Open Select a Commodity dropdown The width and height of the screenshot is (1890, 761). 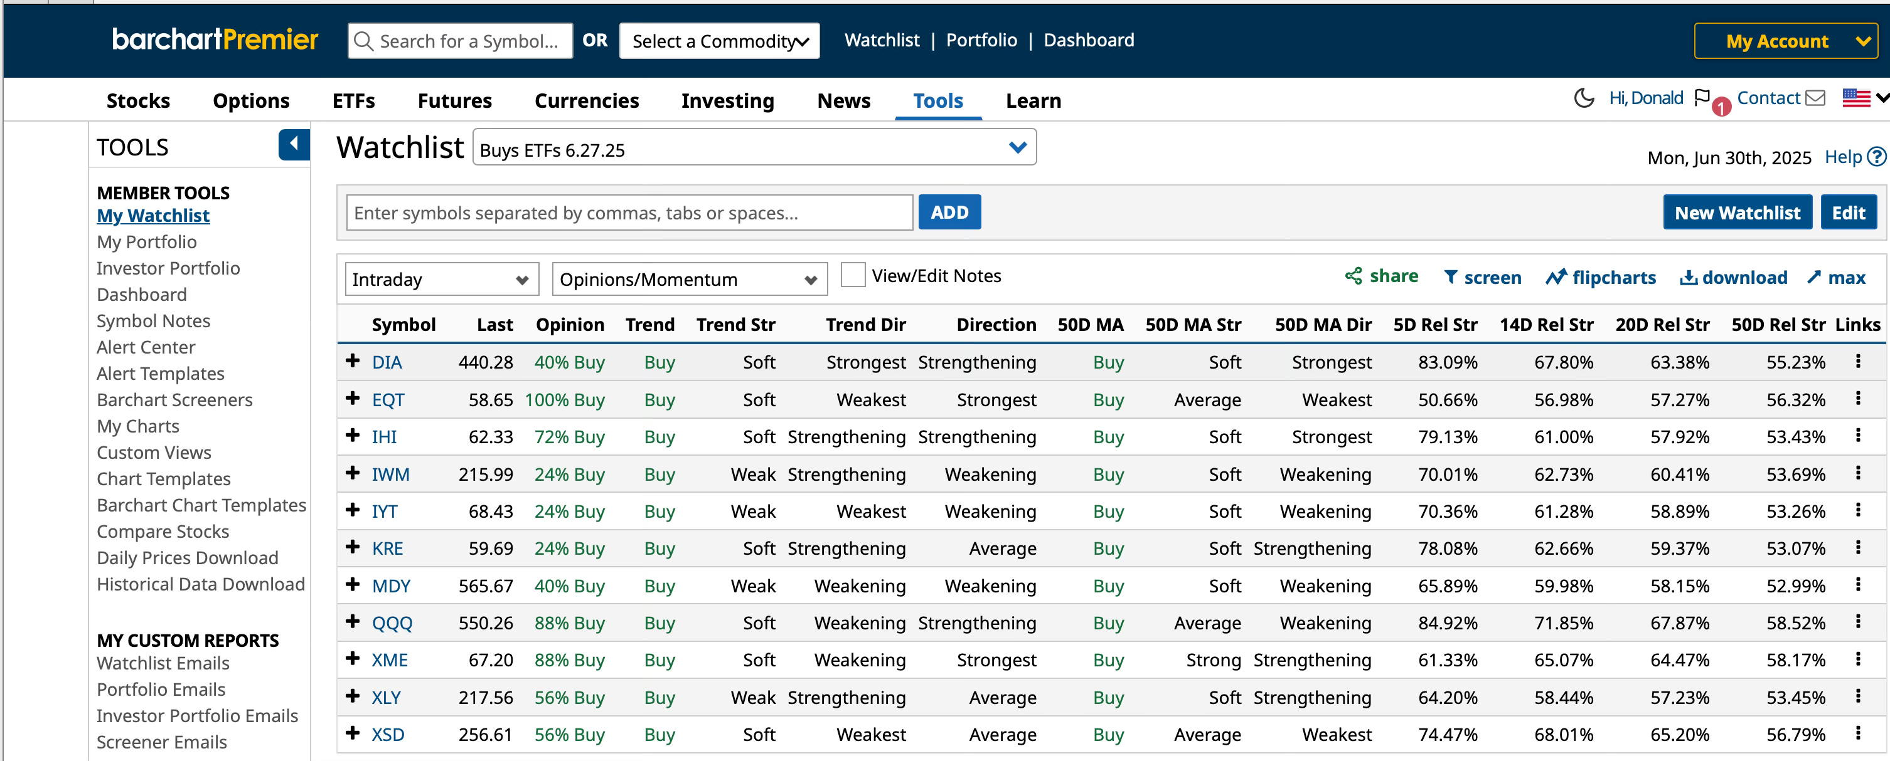pos(719,41)
